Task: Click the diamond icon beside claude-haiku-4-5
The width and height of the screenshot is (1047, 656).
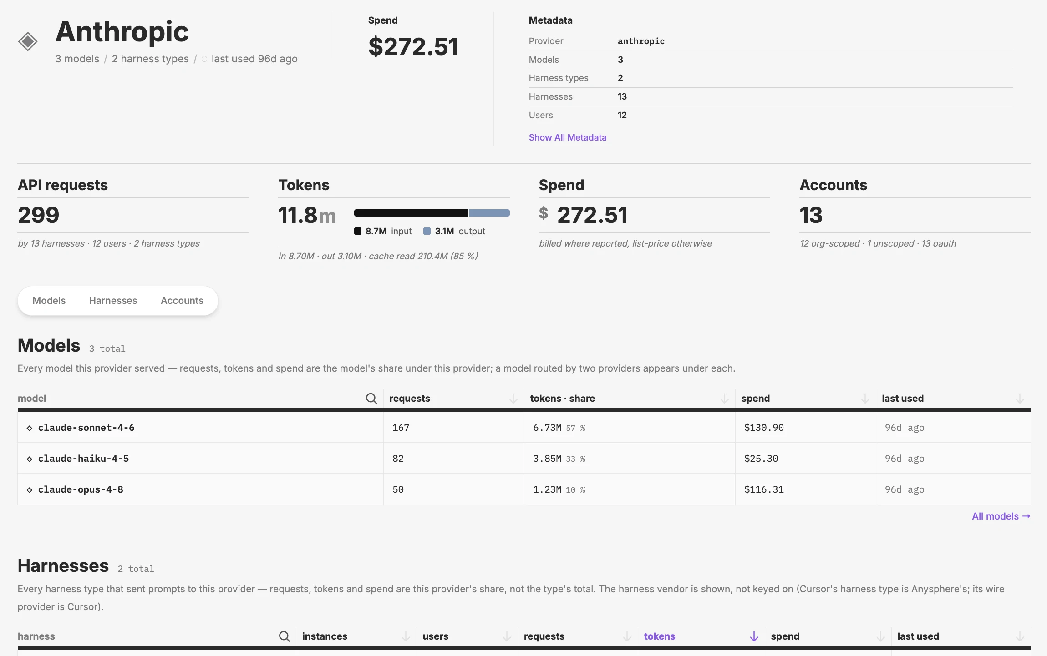Action: pos(30,459)
